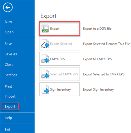Viewport: 131px width, 133px height.
Task: Open the Help menu item
Action: (8, 118)
